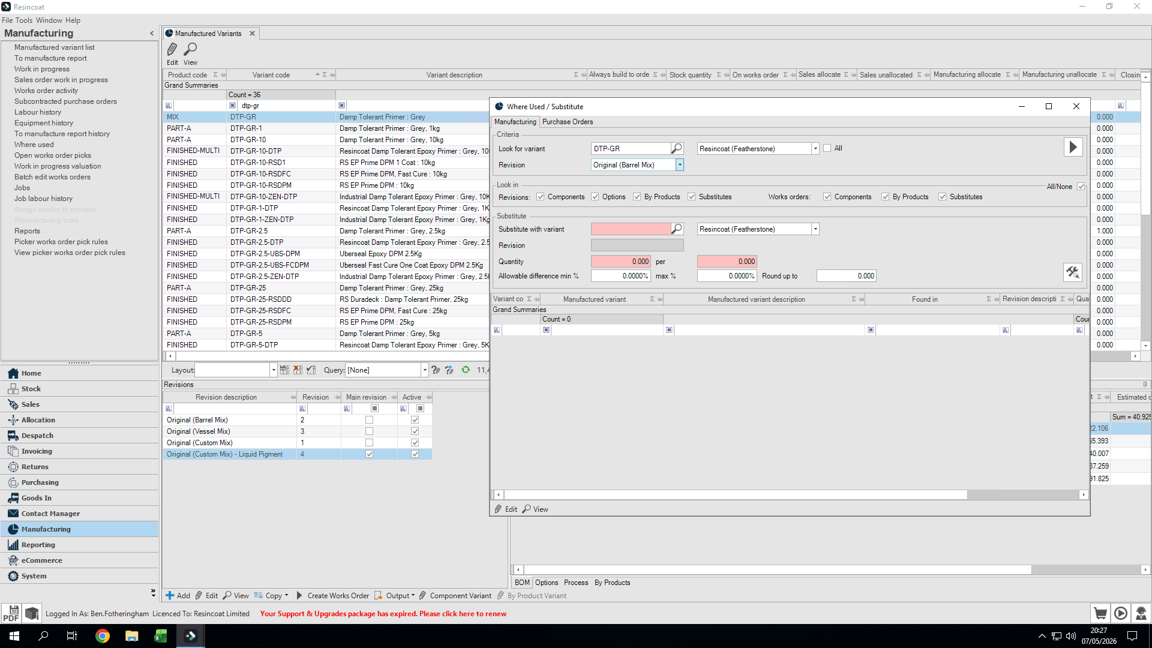Select the By Products bottom tab
The image size is (1152, 648).
[612, 583]
